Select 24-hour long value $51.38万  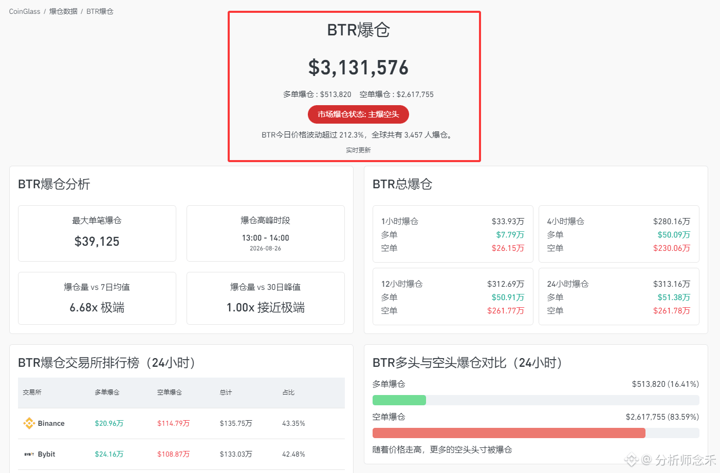pyautogui.click(x=674, y=298)
